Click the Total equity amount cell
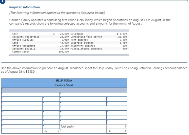The width and height of the screenshot is (189, 135). [117, 127]
